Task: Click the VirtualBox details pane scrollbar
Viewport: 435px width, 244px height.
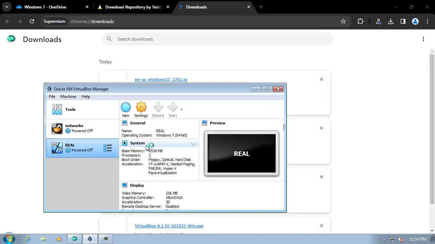Action: (x=283, y=127)
